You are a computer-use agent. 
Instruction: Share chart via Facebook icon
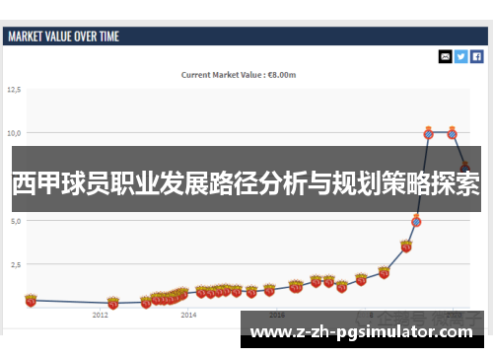pos(476,56)
